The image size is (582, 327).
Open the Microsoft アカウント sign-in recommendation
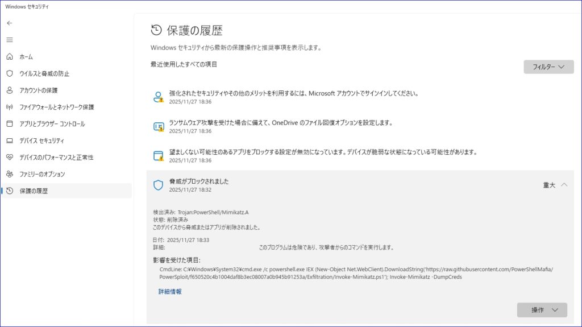294,94
